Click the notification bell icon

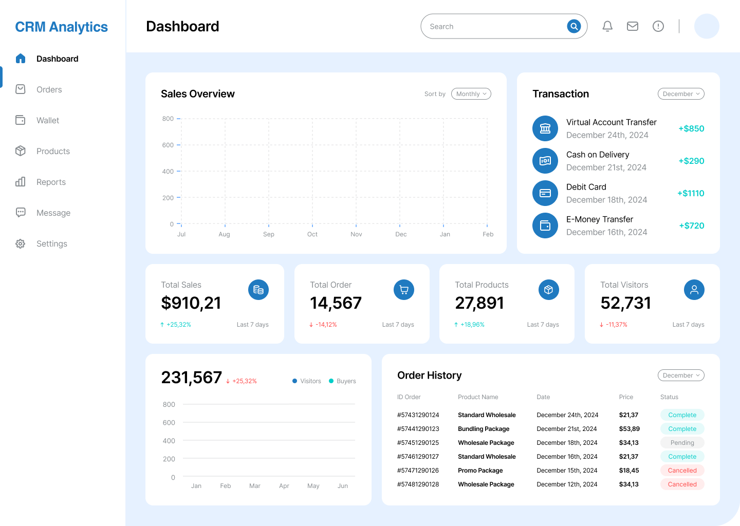[x=607, y=26]
